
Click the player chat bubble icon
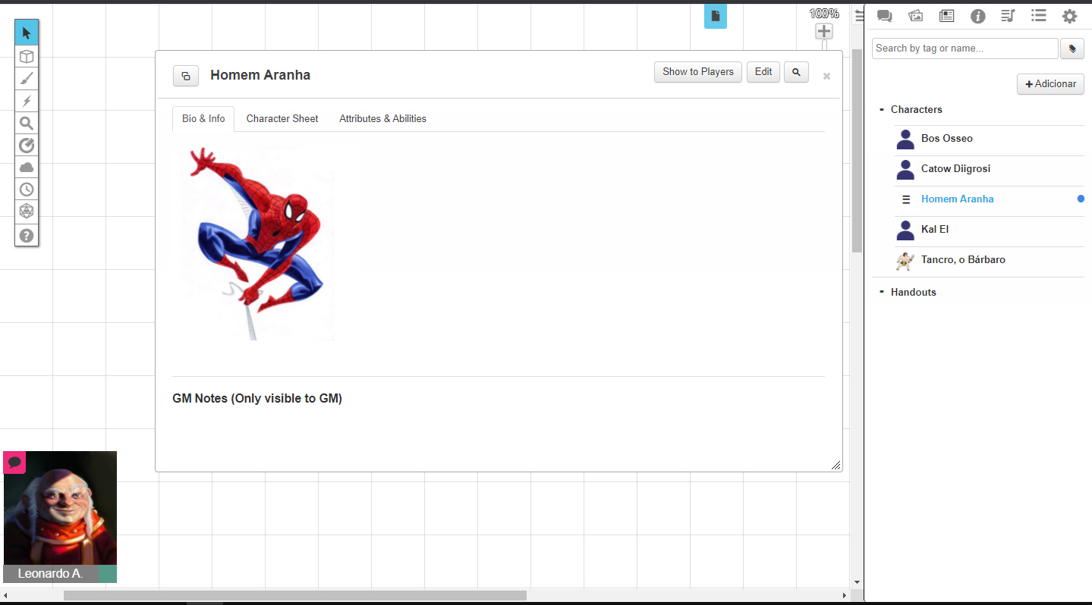14,462
